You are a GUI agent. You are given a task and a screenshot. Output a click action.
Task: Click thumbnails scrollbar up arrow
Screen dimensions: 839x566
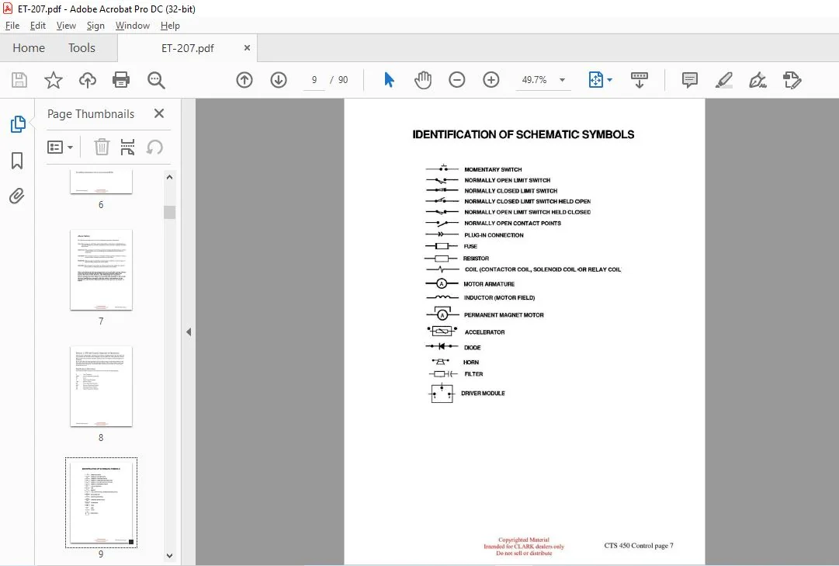tap(170, 177)
